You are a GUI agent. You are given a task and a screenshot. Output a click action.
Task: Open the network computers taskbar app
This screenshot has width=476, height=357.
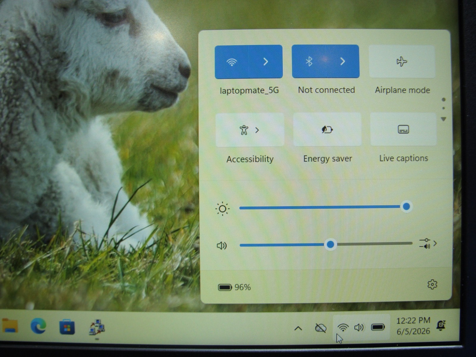(97, 328)
